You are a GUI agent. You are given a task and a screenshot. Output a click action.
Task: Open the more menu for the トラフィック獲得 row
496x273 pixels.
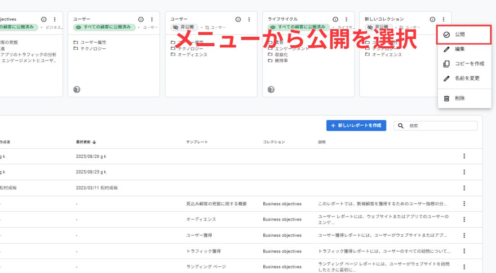click(464, 251)
